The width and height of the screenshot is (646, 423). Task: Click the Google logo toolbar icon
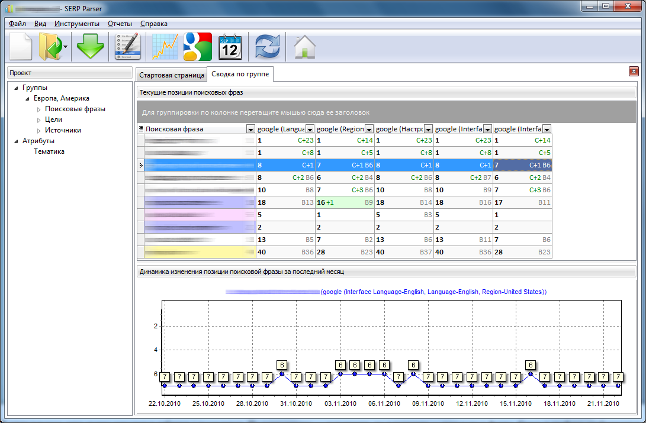pyautogui.click(x=197, y=46)
